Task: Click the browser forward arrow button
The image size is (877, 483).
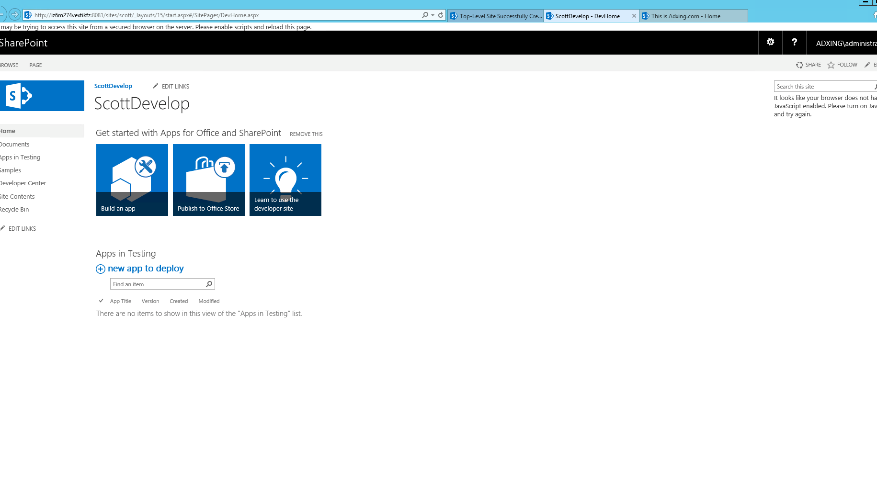Action: coord(15,14)
